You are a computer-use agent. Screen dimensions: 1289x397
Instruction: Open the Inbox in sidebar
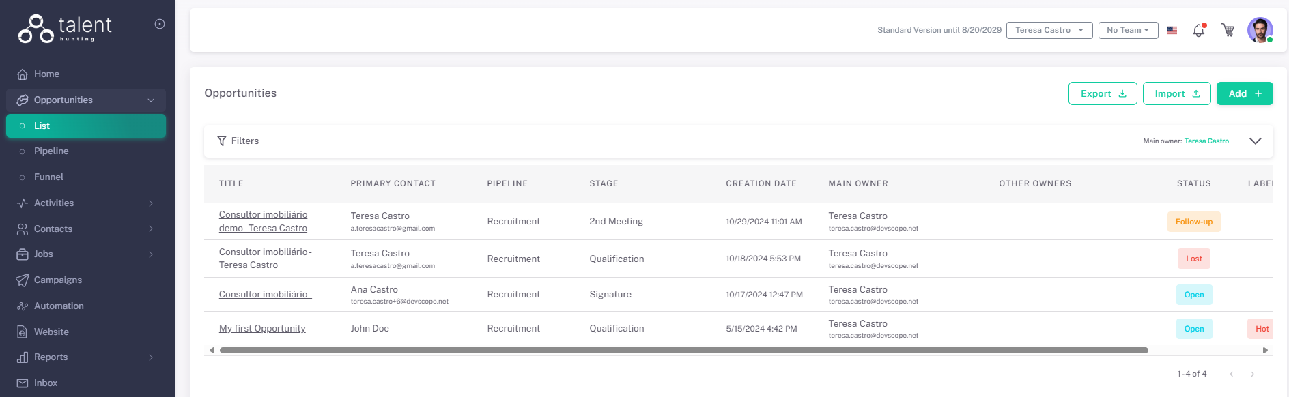(46, 383)
